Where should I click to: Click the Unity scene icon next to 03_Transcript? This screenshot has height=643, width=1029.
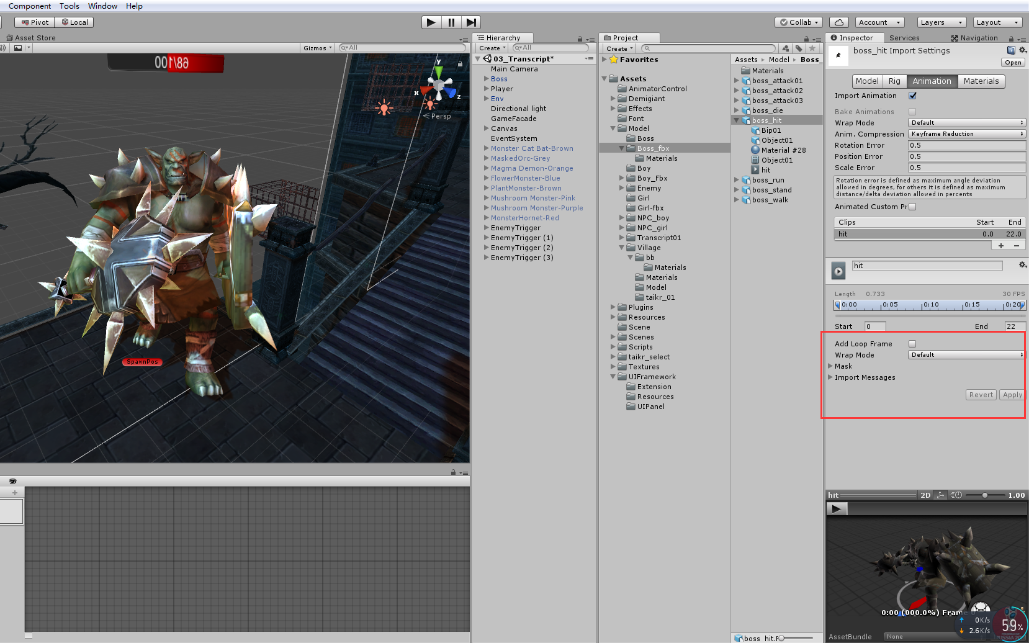pos(488,59)
